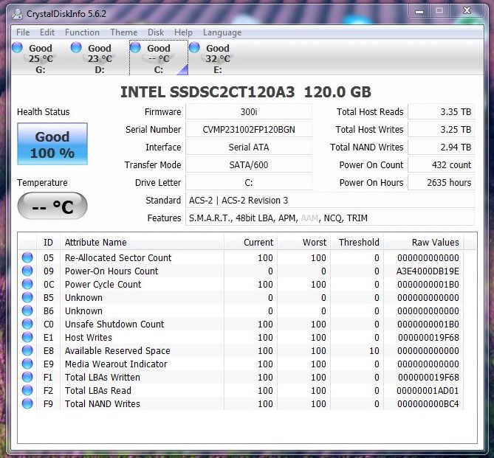Select disk D: at 23 °C
494x458 pixels.
pos(99,58)
